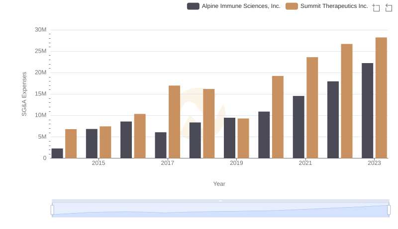
Task: Click the Summit Therapeutics bar for 2022
Action: tap(347, 101)
